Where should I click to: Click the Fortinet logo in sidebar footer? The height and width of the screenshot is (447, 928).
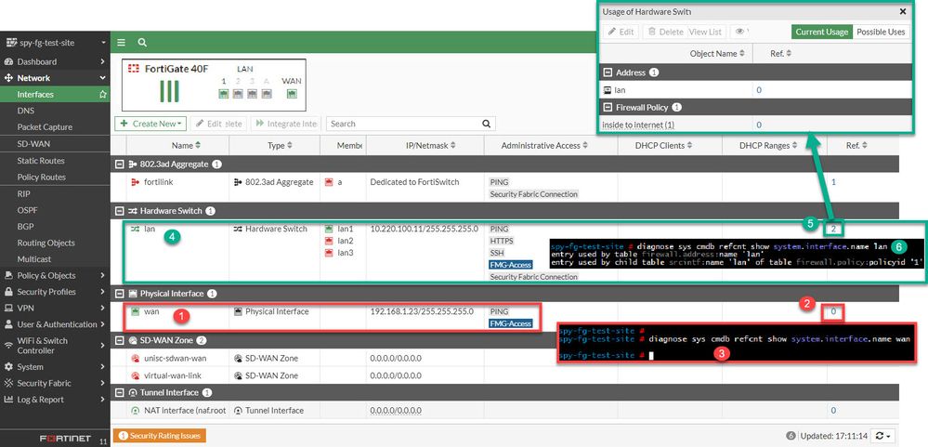click(65, 439)
